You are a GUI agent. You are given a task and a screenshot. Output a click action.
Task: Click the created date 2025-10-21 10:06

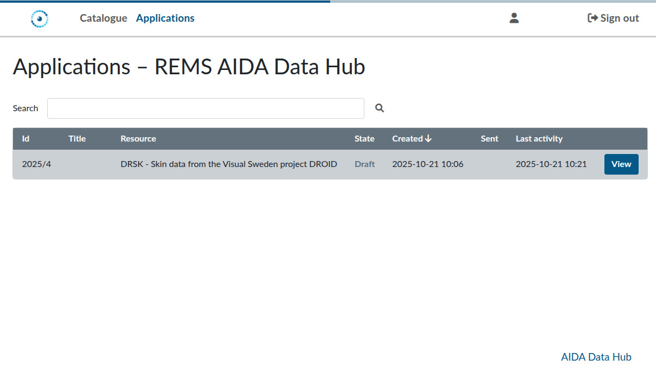click(x=427, y=164)
